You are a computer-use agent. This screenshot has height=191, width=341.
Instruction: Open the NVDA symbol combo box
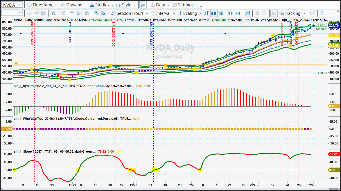point(12,5)
